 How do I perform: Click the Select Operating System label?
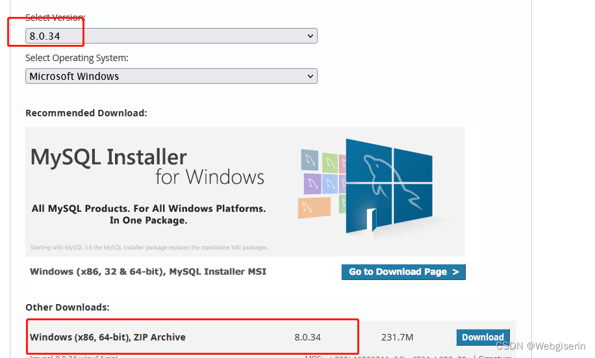point(77,58)
